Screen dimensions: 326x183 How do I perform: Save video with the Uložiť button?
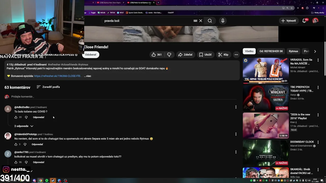[205, 55]
